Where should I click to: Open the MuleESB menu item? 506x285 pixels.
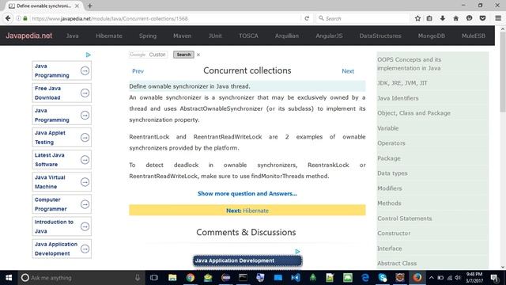474,36
